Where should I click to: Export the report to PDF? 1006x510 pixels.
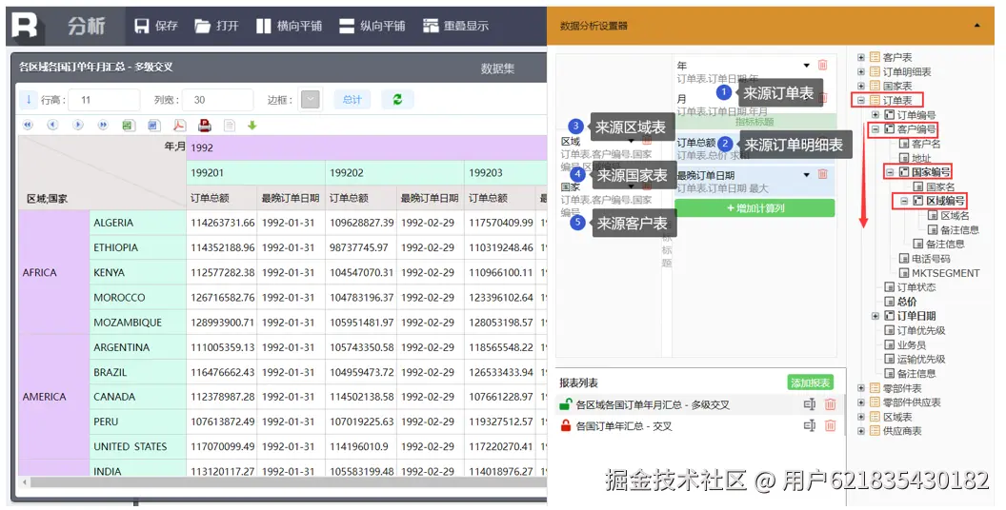point(179,125)
